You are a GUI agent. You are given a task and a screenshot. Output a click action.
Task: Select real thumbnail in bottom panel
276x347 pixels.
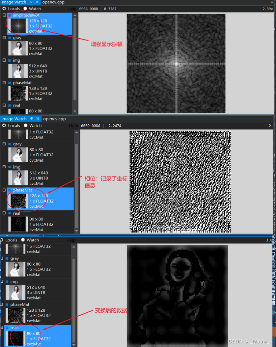[15, 339]
